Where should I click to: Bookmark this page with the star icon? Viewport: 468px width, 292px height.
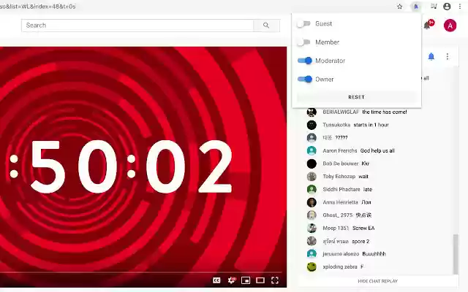coord(400,7)
